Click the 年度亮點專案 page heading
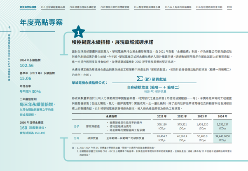This screenshot has width=248, height=171. [41, 22]
